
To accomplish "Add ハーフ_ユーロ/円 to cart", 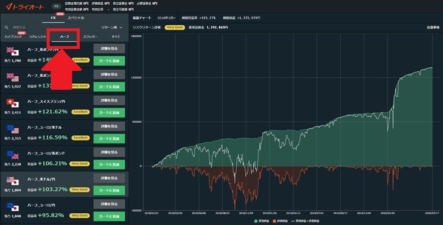I will coord(109,217).
